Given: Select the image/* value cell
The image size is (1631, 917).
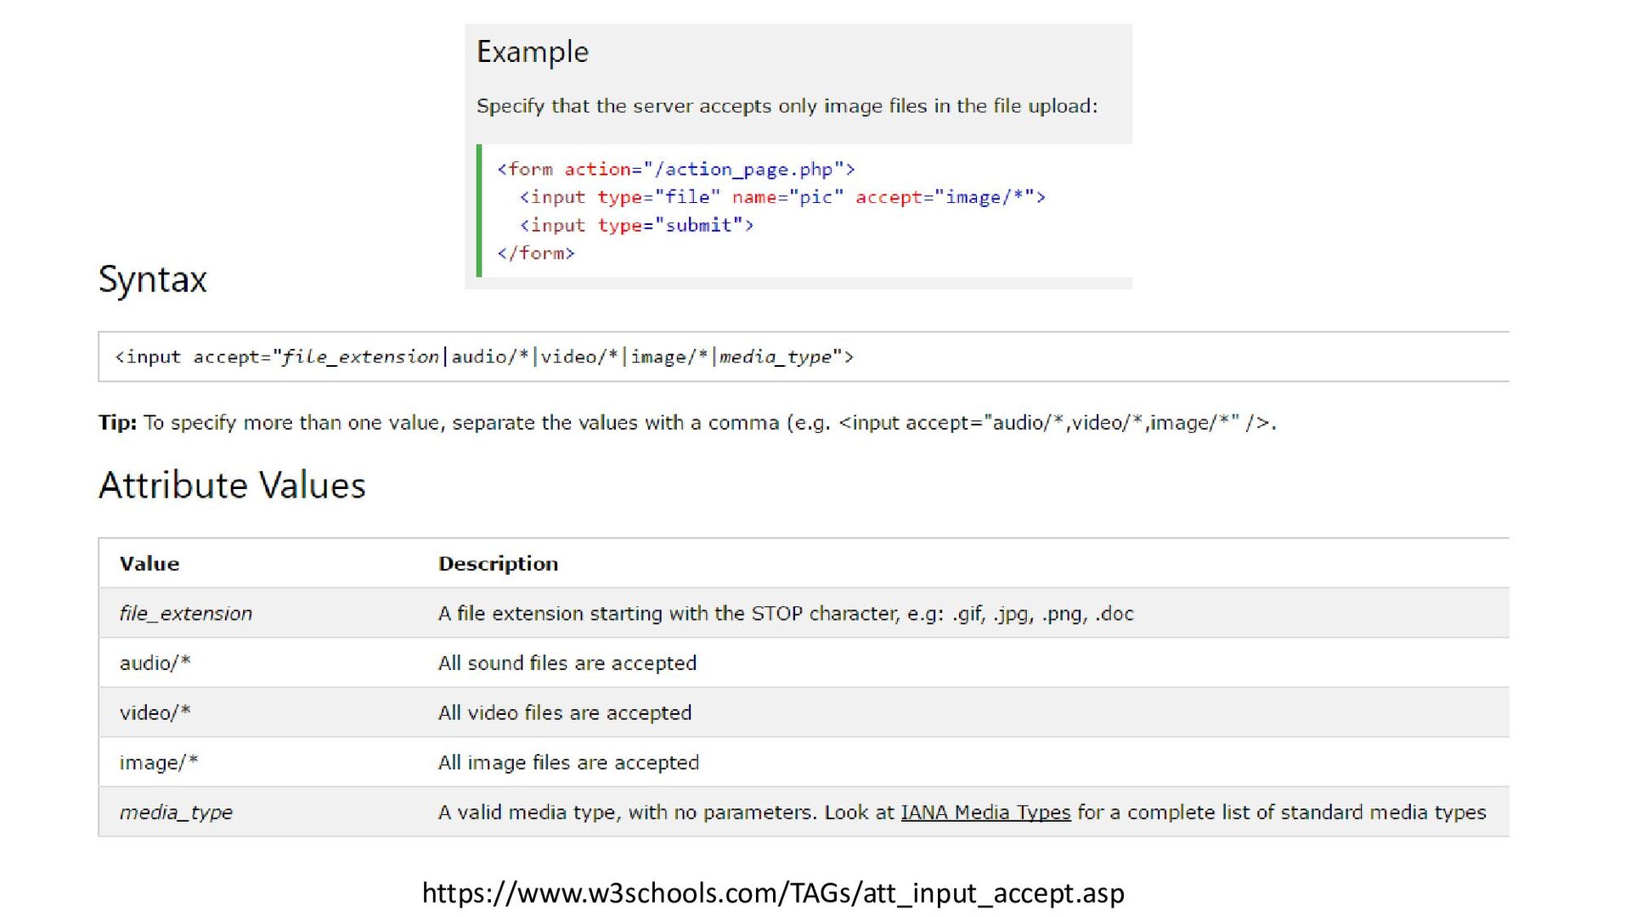Looking at the screenshot, I should tap(159, 762).
